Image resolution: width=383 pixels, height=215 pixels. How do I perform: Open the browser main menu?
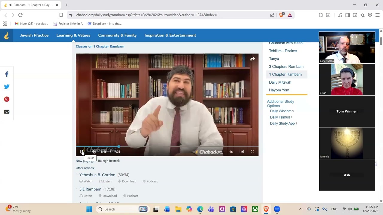(377, 15)
